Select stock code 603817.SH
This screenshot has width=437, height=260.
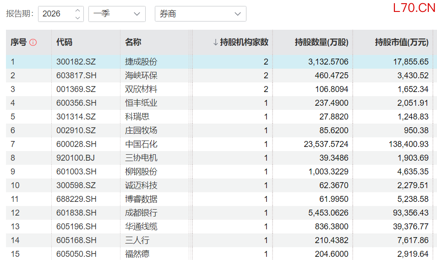[76, 76]
